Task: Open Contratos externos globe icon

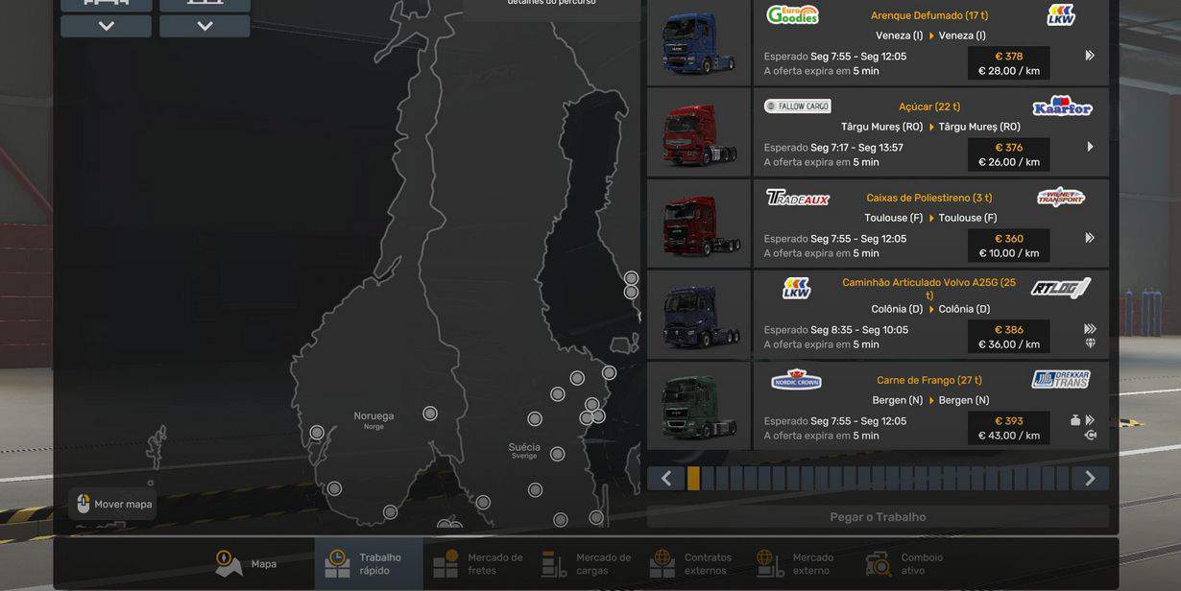Action: [663, 564]
